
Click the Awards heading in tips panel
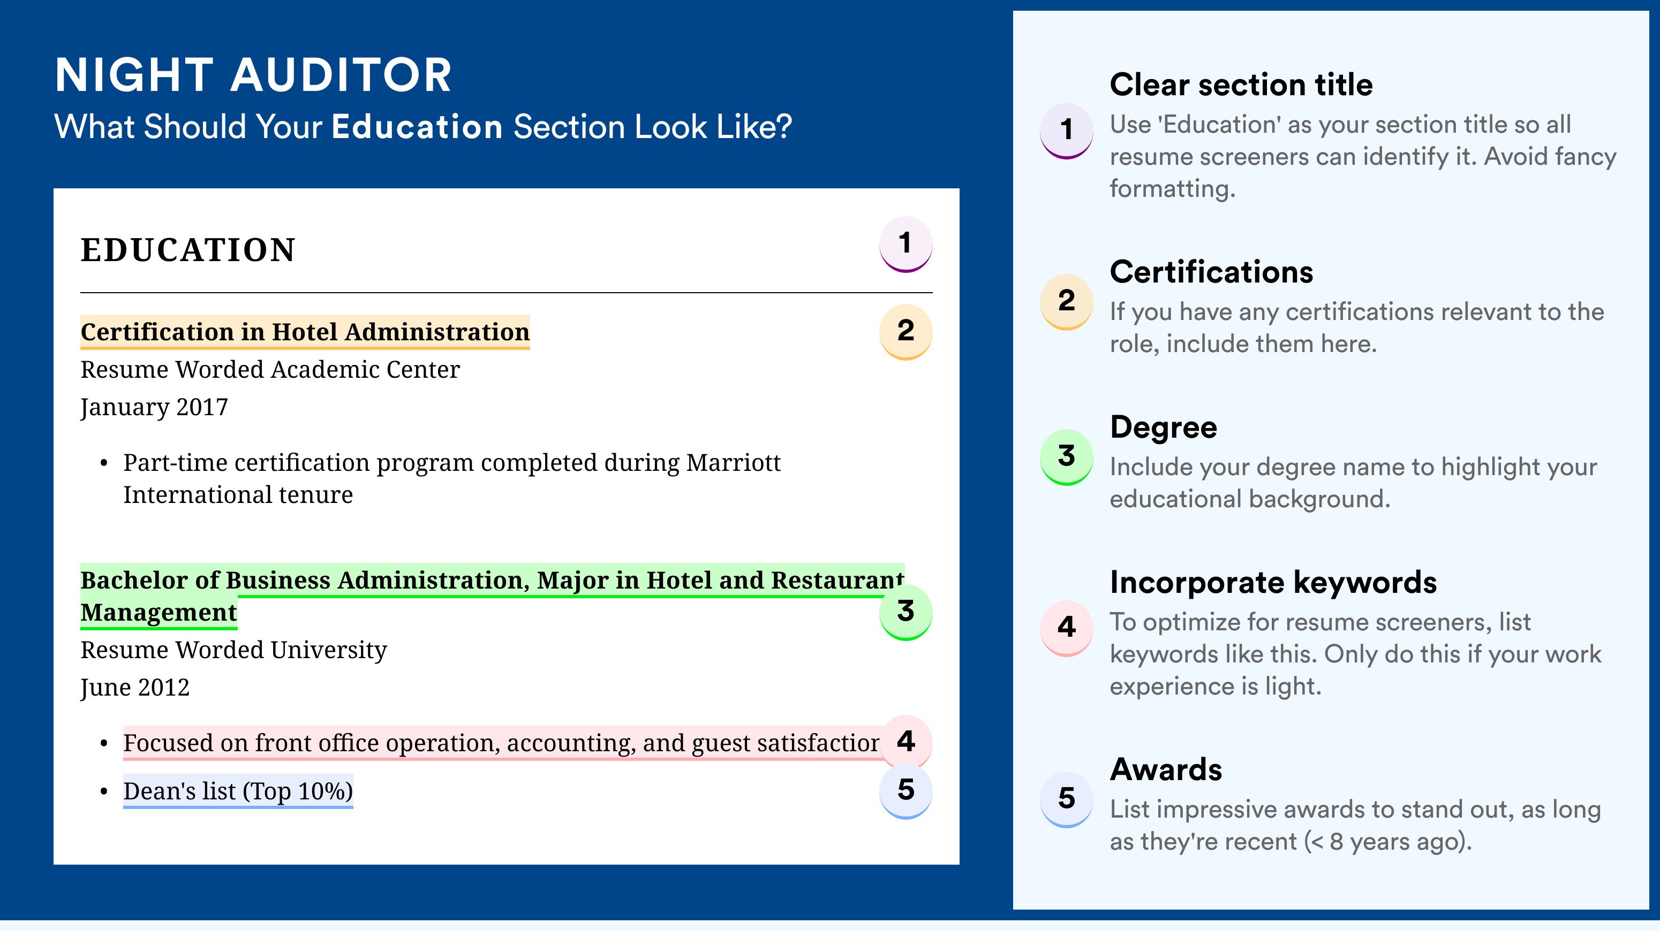click(1166, 769)
